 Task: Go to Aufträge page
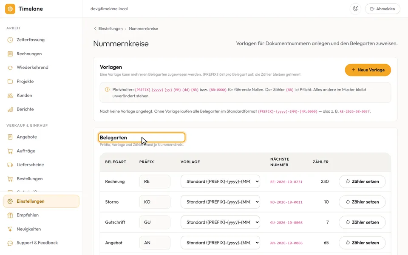point(41,151)
